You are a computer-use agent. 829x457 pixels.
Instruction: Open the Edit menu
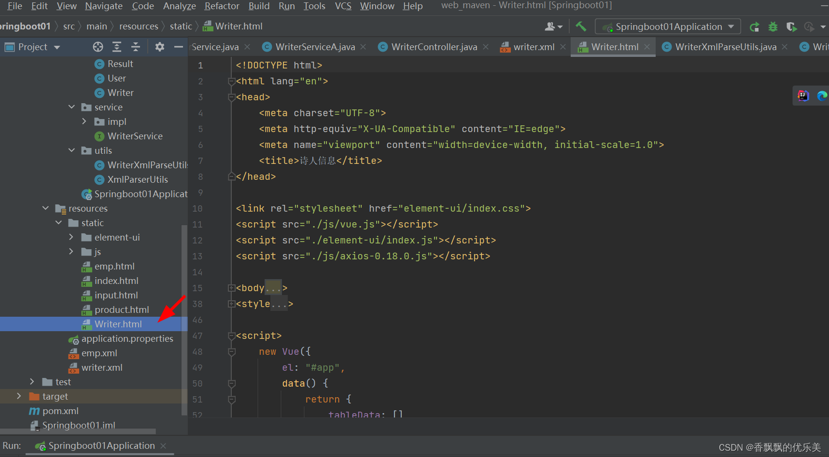39,6
